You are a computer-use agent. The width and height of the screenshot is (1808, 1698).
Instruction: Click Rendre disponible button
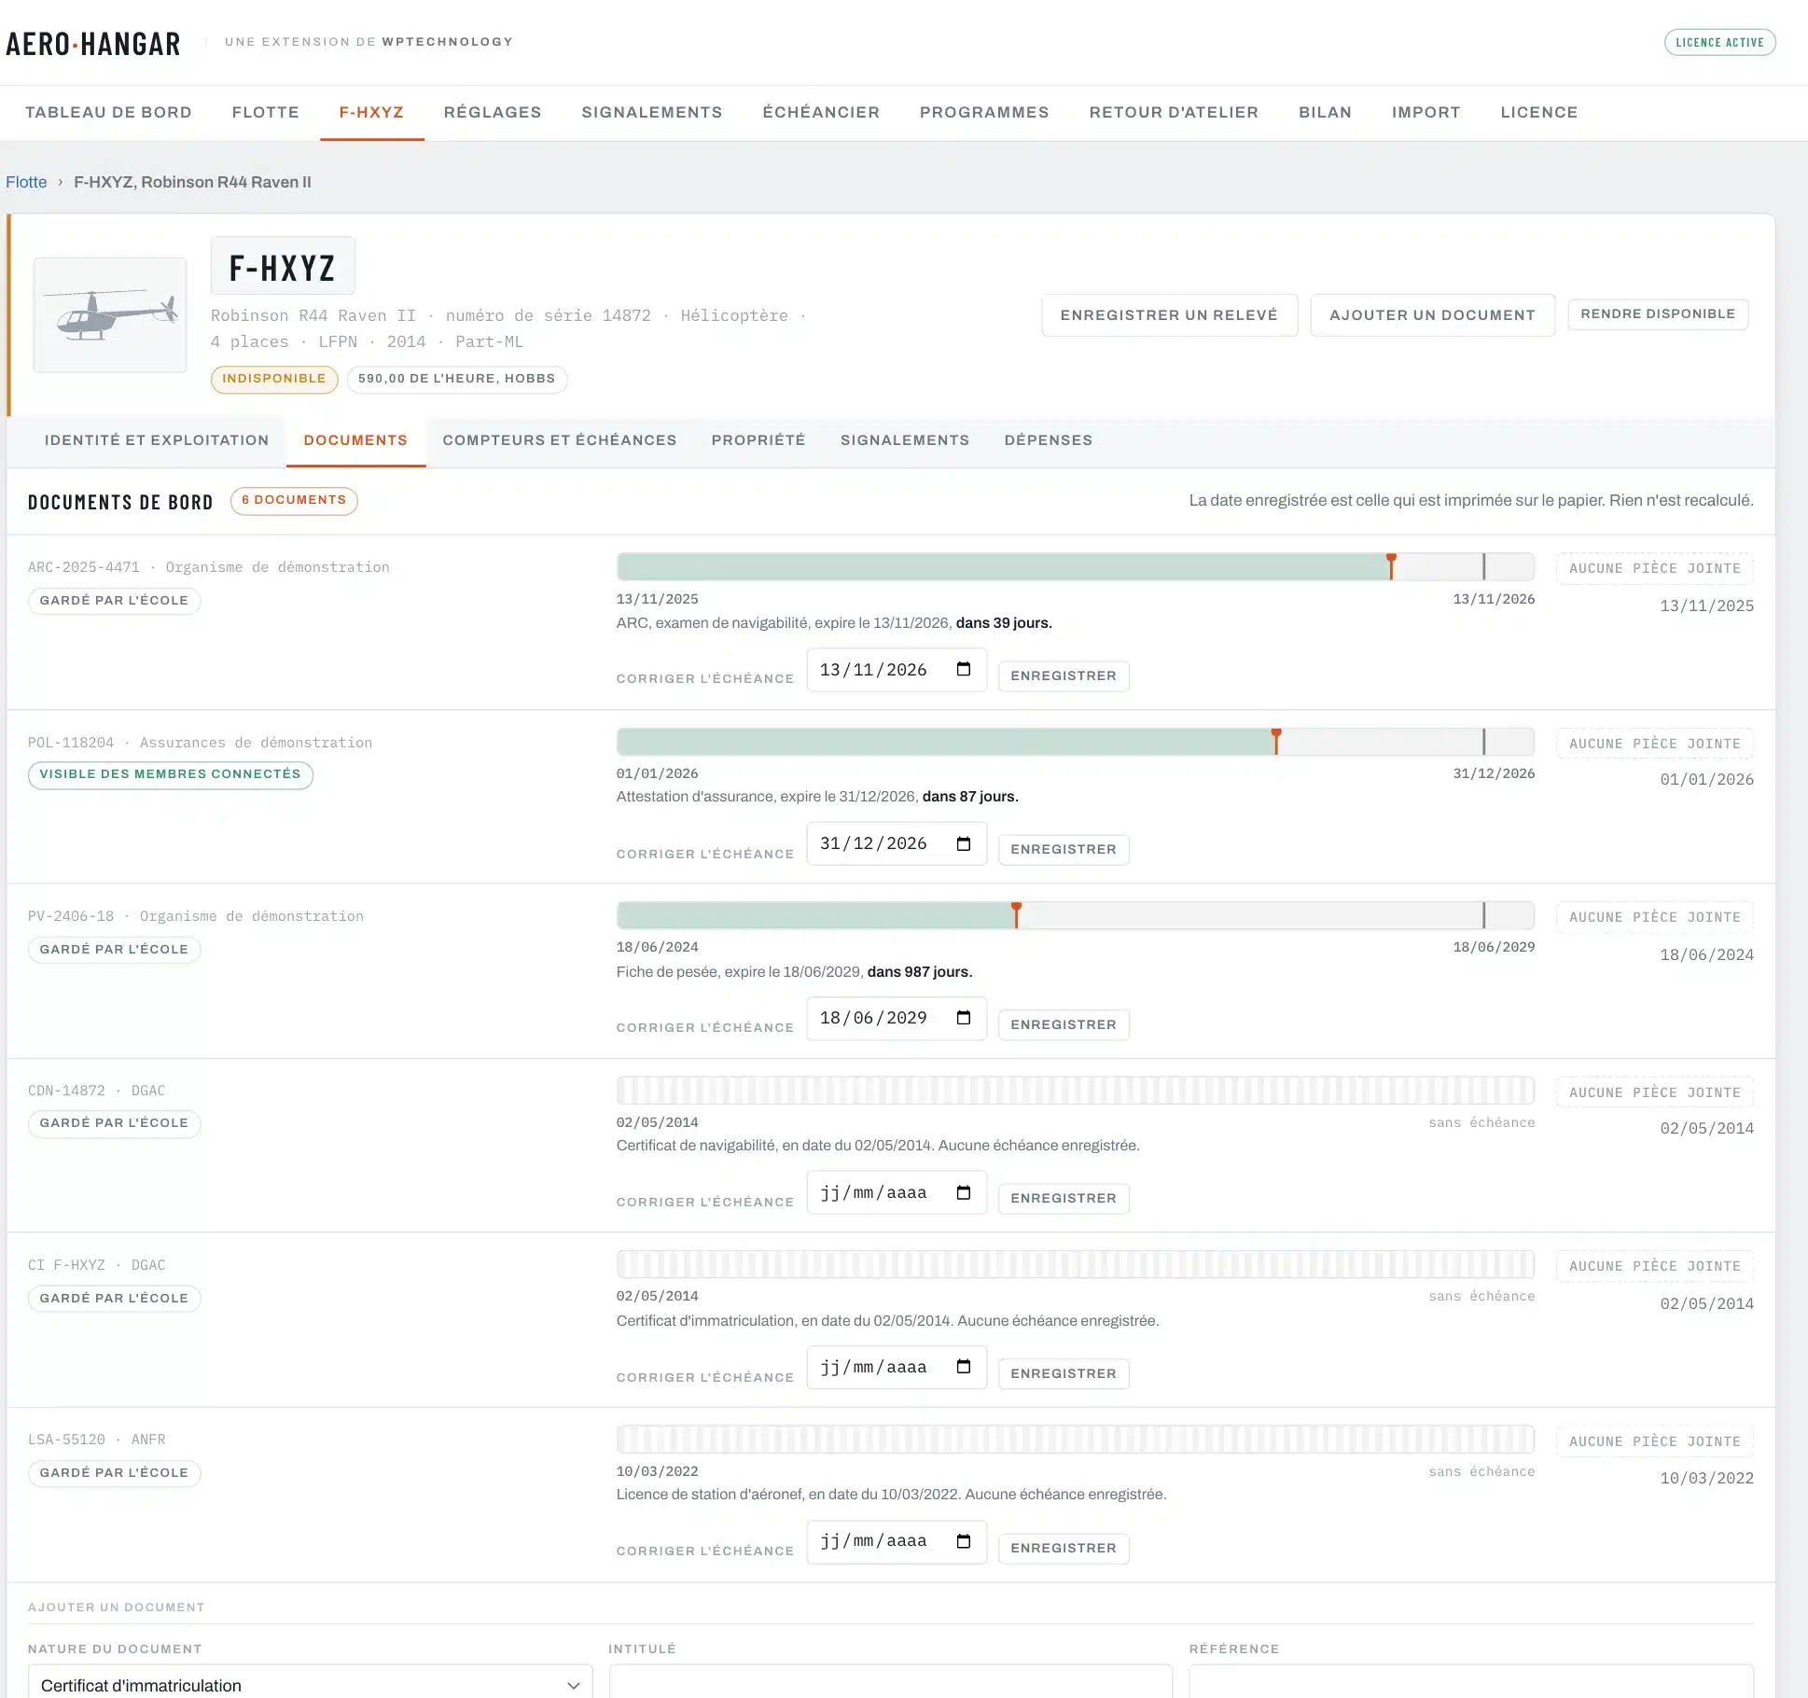[1658, 314]
